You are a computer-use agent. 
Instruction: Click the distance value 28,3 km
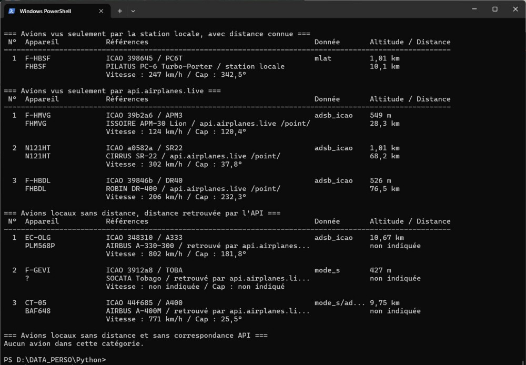[x=385, y=124]
